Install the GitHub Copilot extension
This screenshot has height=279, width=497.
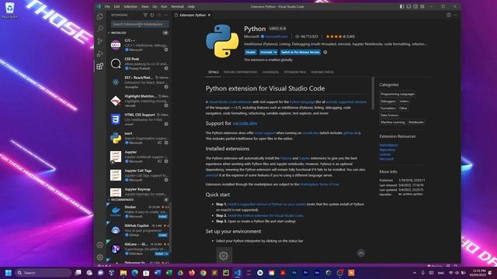[162, 235]
